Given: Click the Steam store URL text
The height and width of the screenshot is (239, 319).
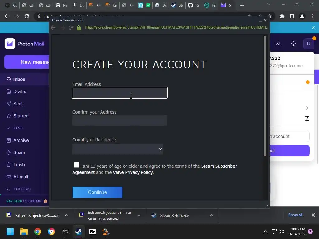Looking at the screenshot, I should pos(176,27).
